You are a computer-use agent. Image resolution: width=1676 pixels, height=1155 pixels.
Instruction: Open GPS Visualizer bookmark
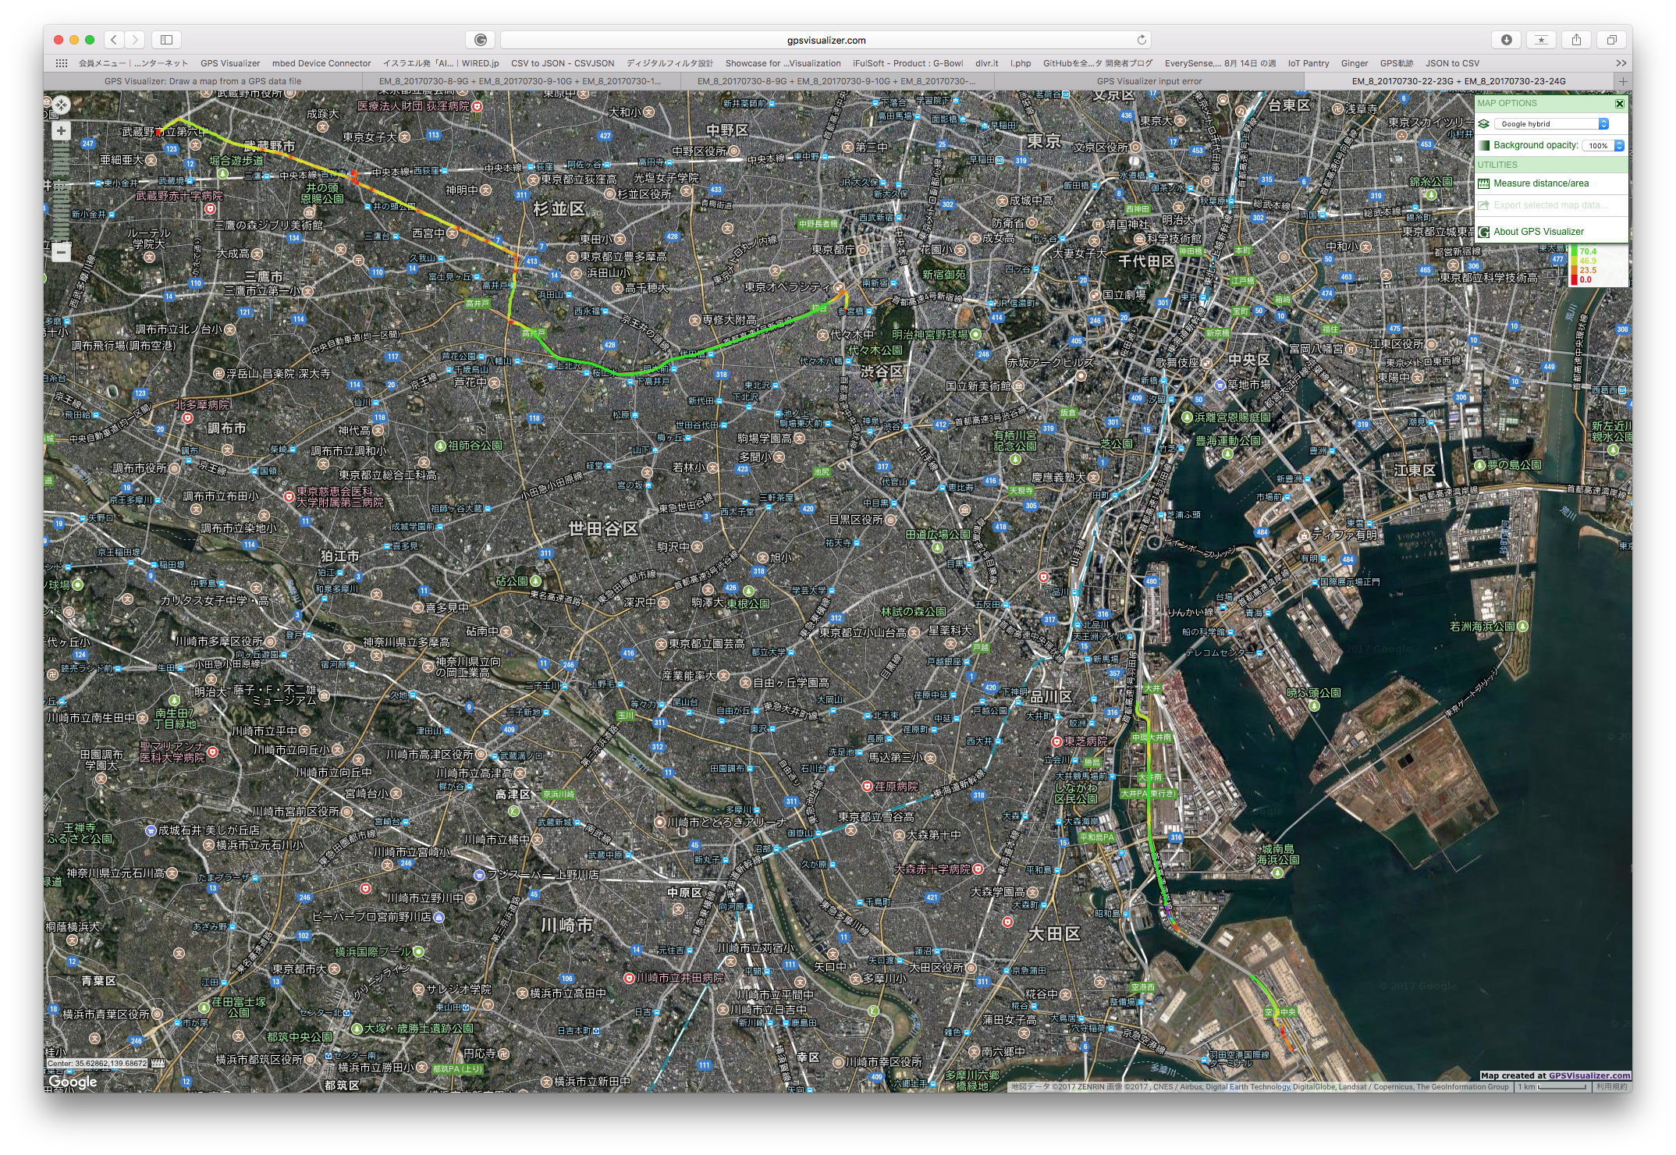(x=229, y=63)
